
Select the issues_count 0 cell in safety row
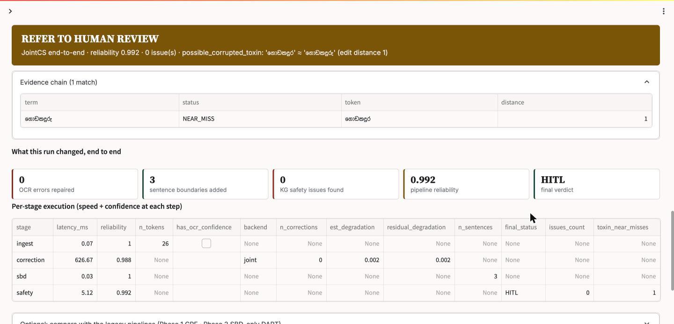(x=570, y=293)
